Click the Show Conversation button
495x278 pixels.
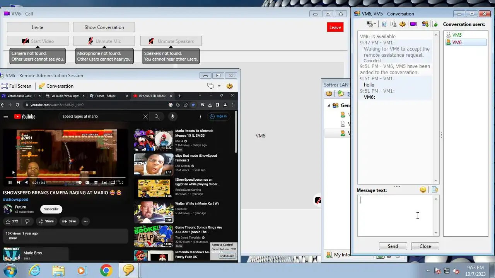[104, 27]
